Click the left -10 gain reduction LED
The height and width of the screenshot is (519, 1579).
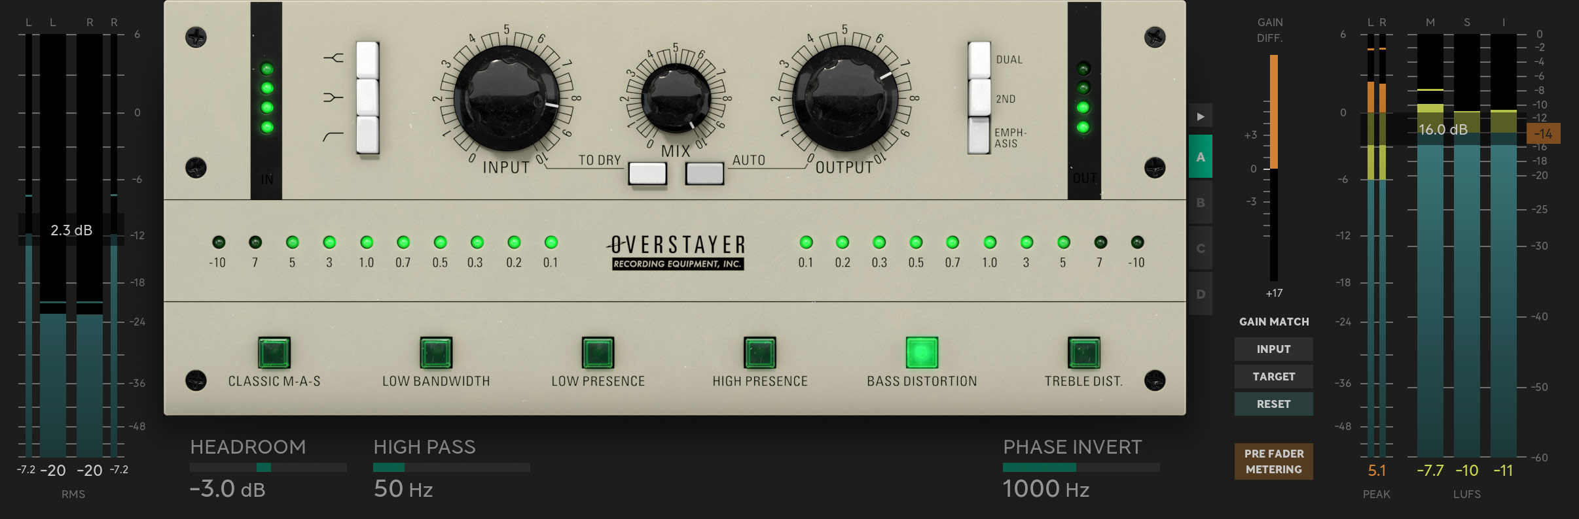(x=219, y=243)
